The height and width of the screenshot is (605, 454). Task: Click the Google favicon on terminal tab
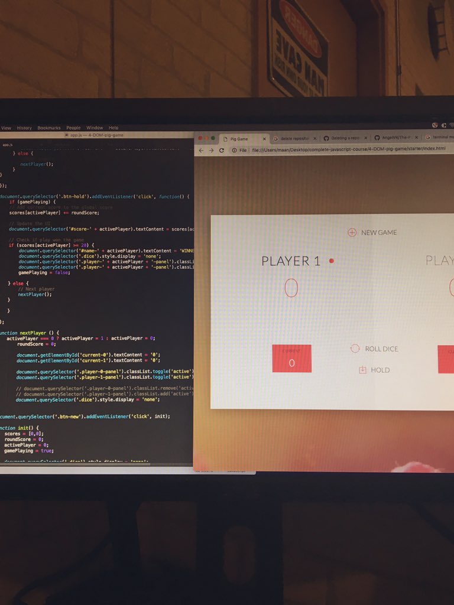428,137
